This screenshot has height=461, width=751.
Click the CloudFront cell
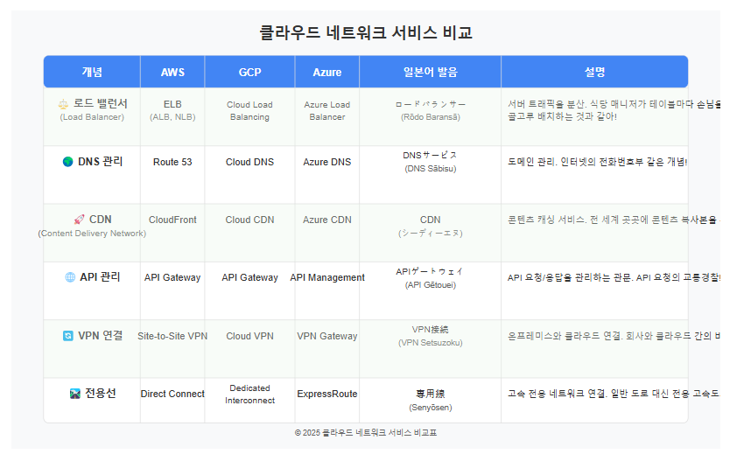tap(172, 233)
